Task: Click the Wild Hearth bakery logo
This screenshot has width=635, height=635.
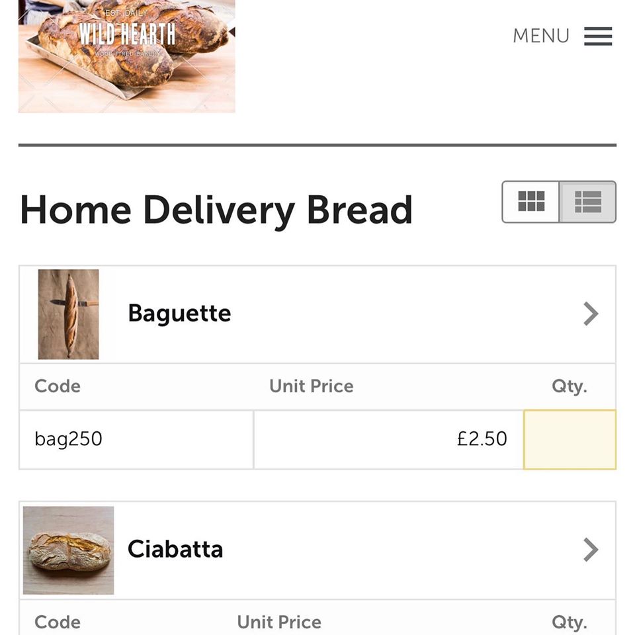Action: (126, 56)
